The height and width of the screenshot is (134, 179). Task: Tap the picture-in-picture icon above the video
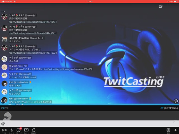161,6
